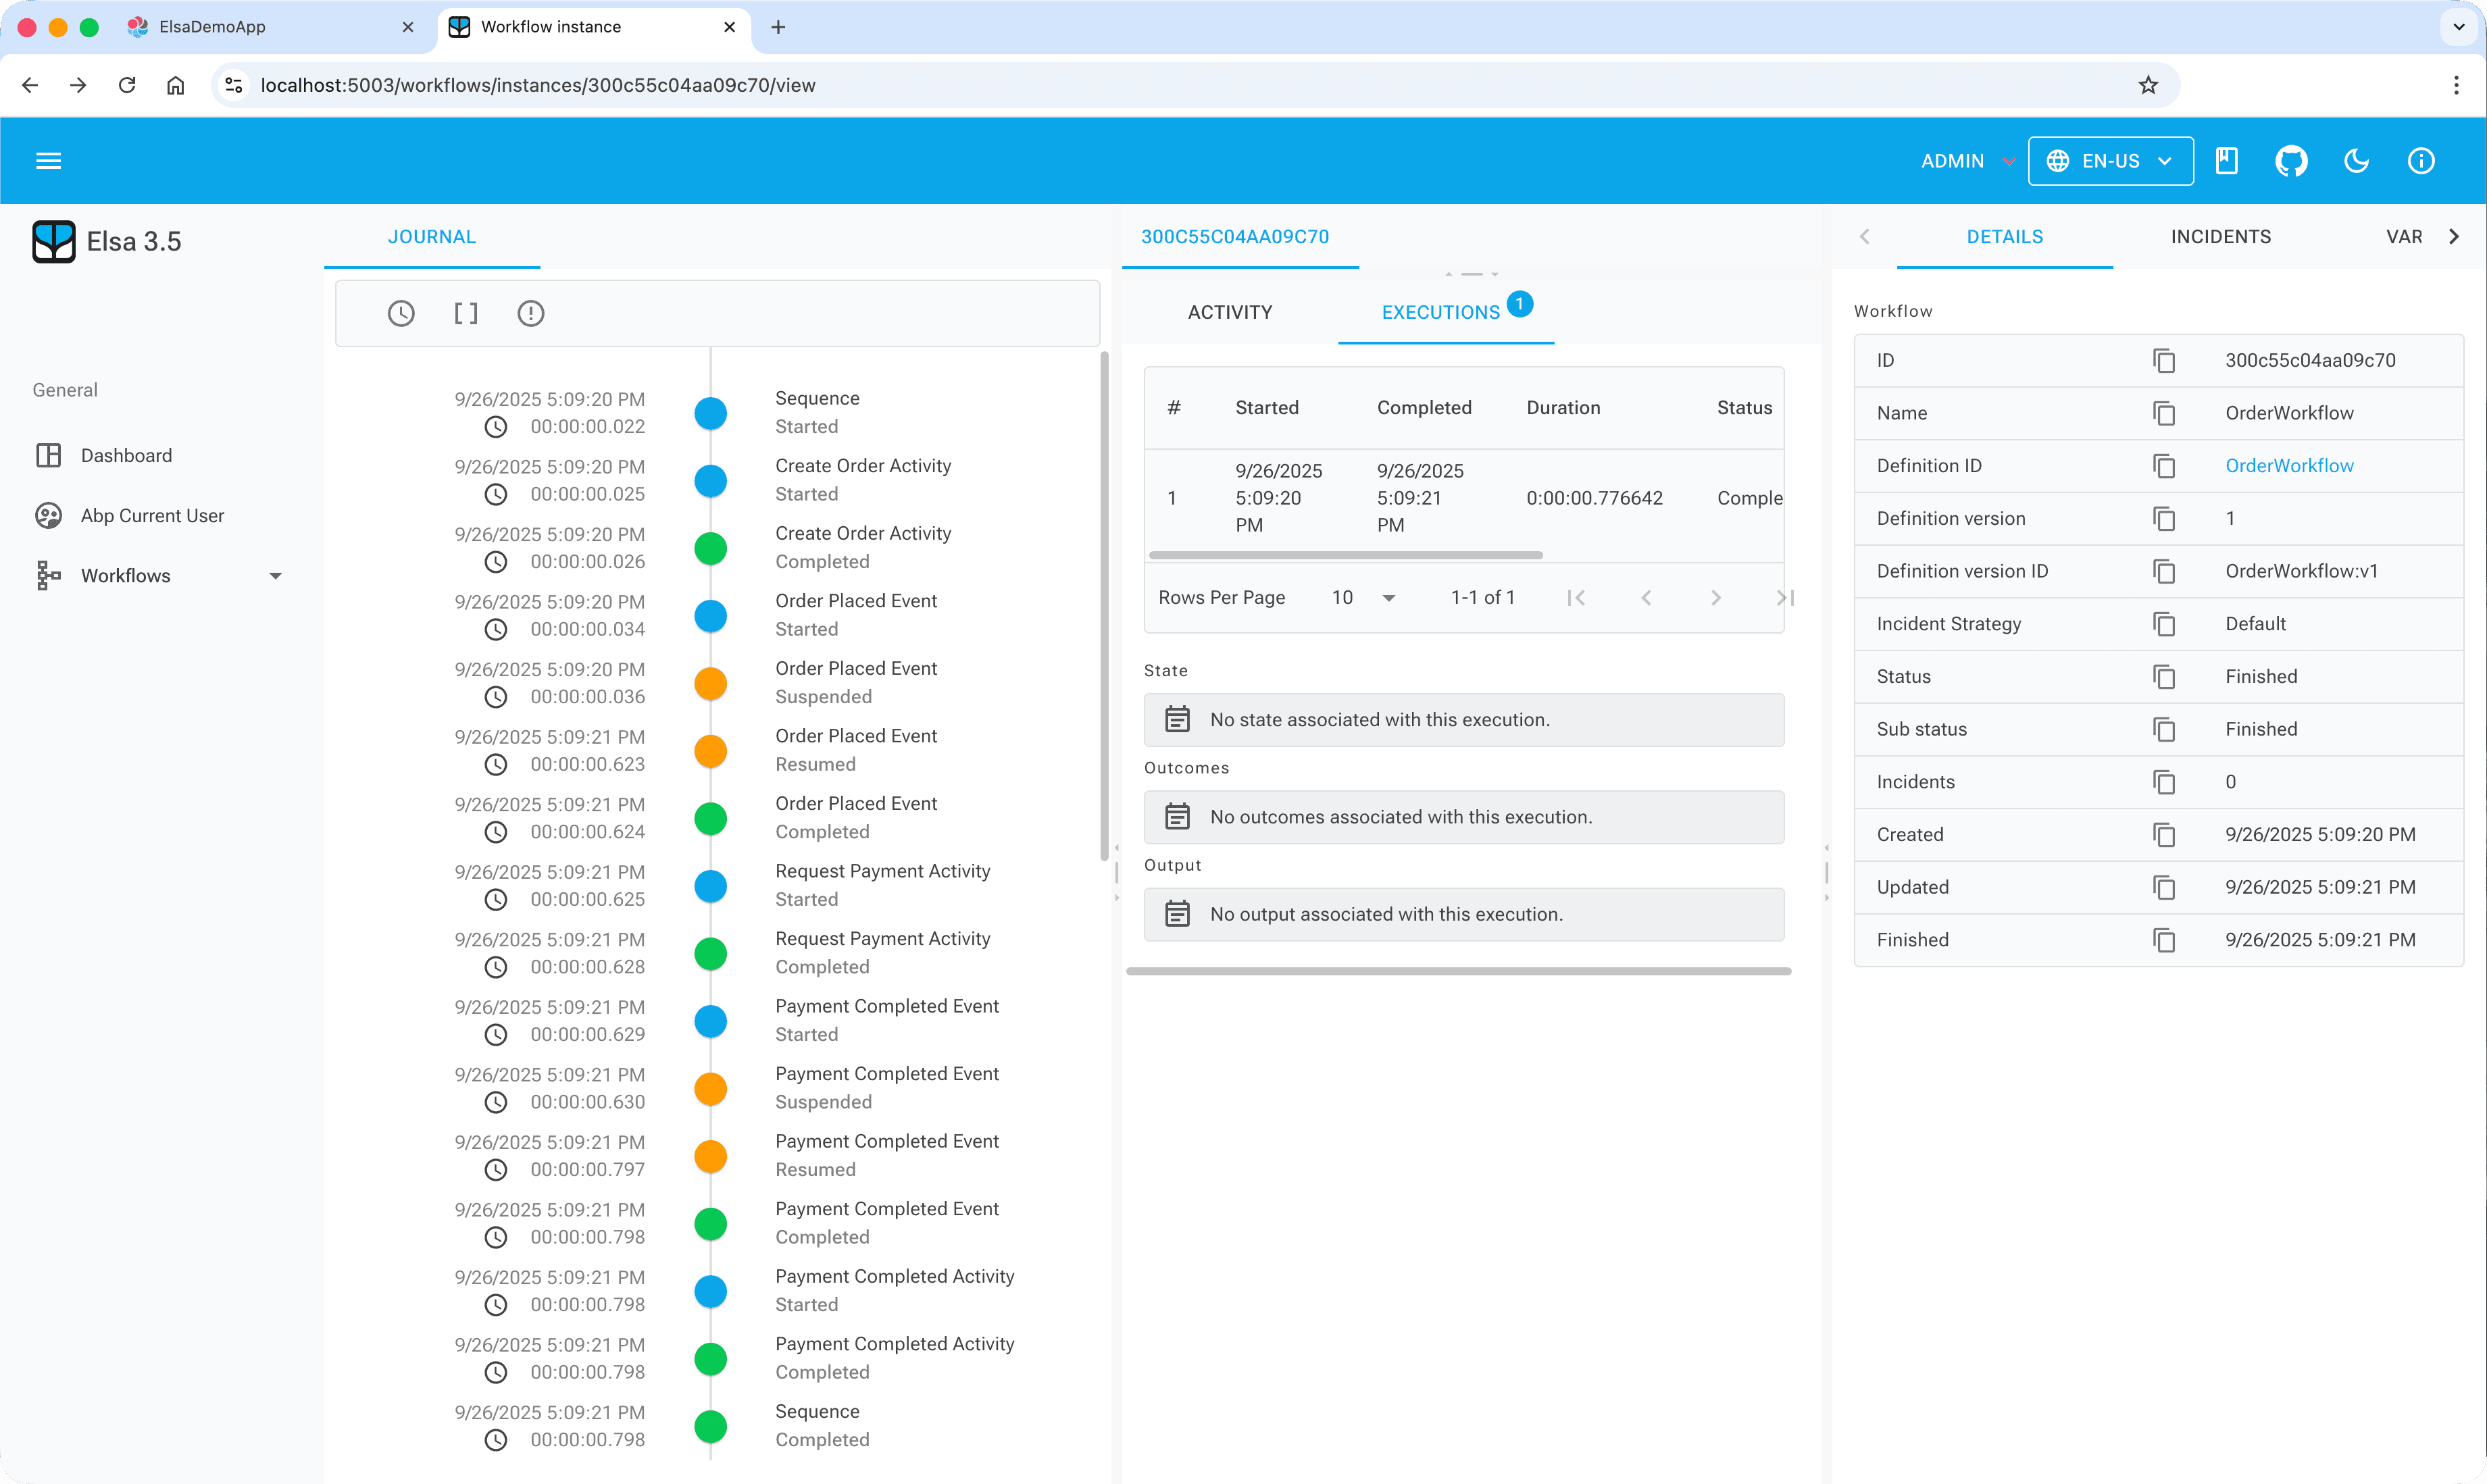Collapse the details side panel with left chevron

(1864, 236)
